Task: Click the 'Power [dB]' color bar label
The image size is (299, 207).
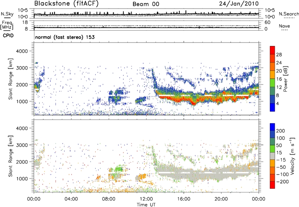Action: (285, 79)
